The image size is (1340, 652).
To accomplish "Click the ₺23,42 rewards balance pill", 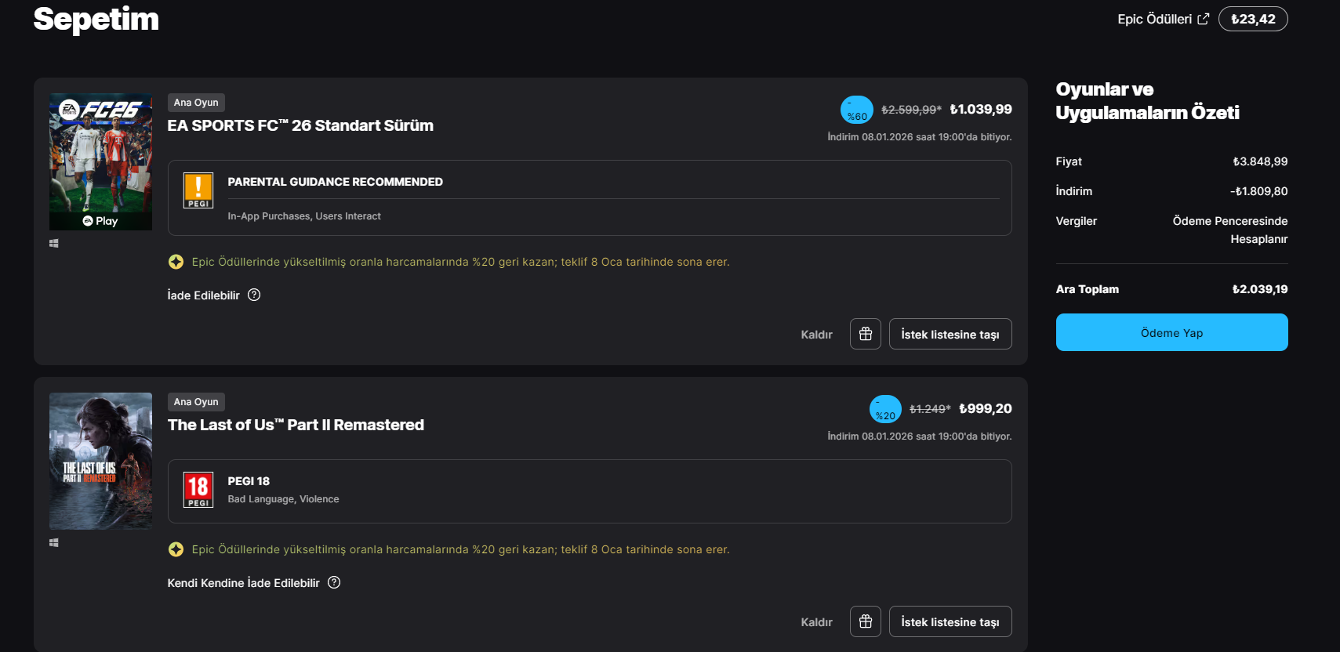I will [x=1253, y=19].
